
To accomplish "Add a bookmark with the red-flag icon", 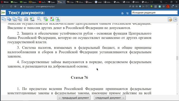I will 52,19.
